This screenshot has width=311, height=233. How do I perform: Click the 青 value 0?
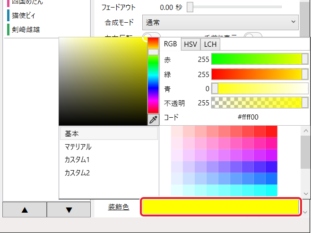207,89
